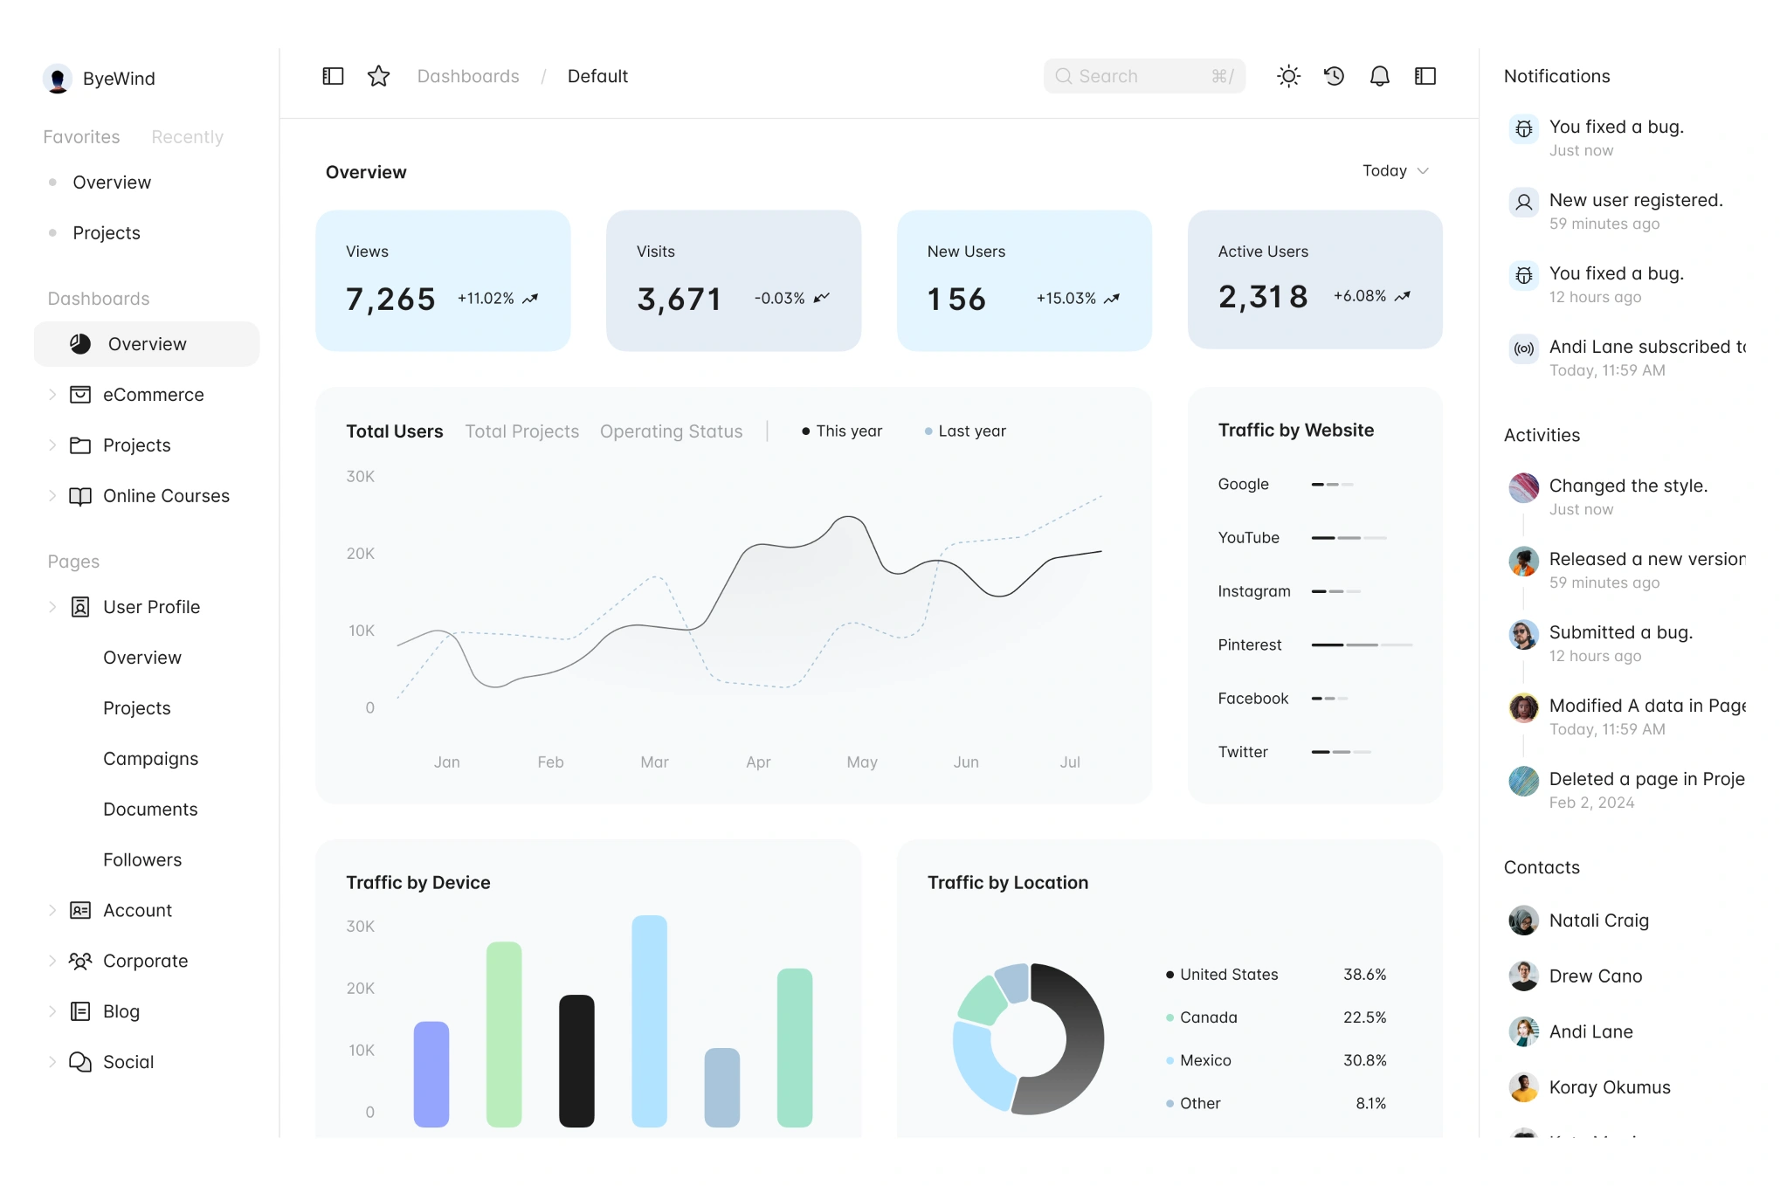Expand the Online Courses chevron

(x=52, y=496)
